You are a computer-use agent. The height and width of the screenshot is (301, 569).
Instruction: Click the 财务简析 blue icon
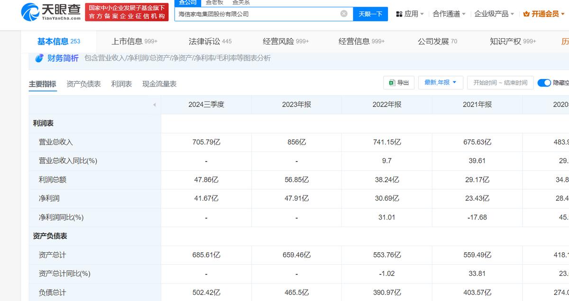40,58
